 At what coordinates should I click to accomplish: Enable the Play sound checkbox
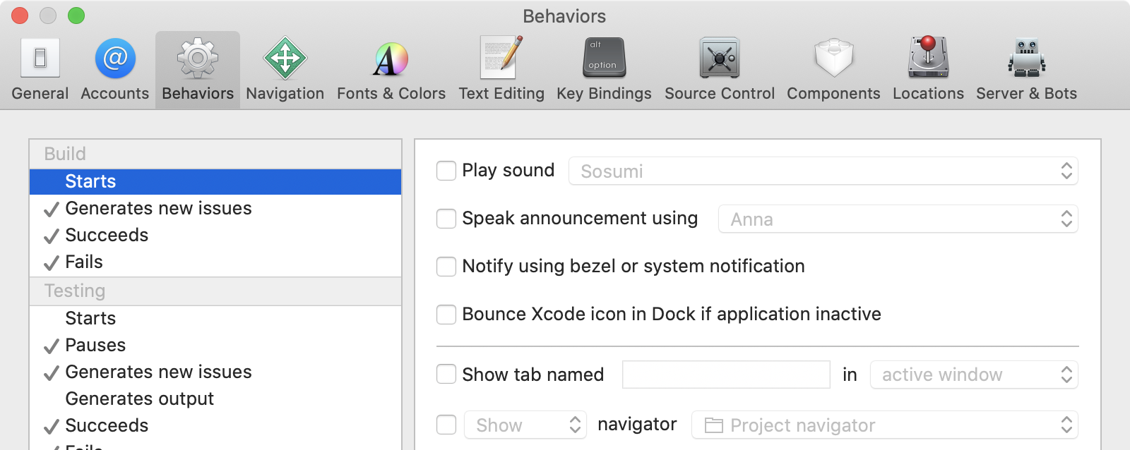(446, 171)
